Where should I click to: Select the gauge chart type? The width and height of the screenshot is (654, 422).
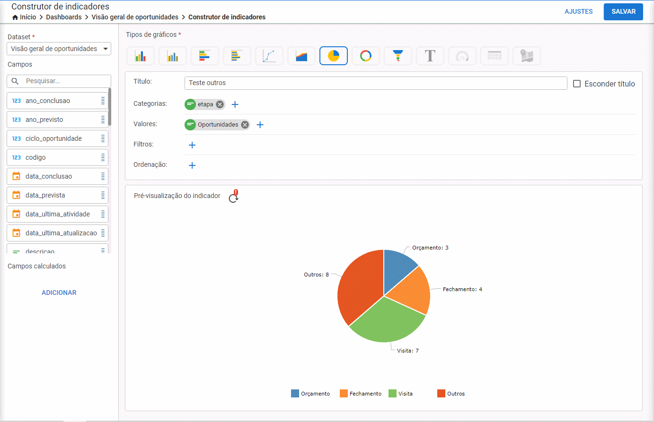(462, 56)
